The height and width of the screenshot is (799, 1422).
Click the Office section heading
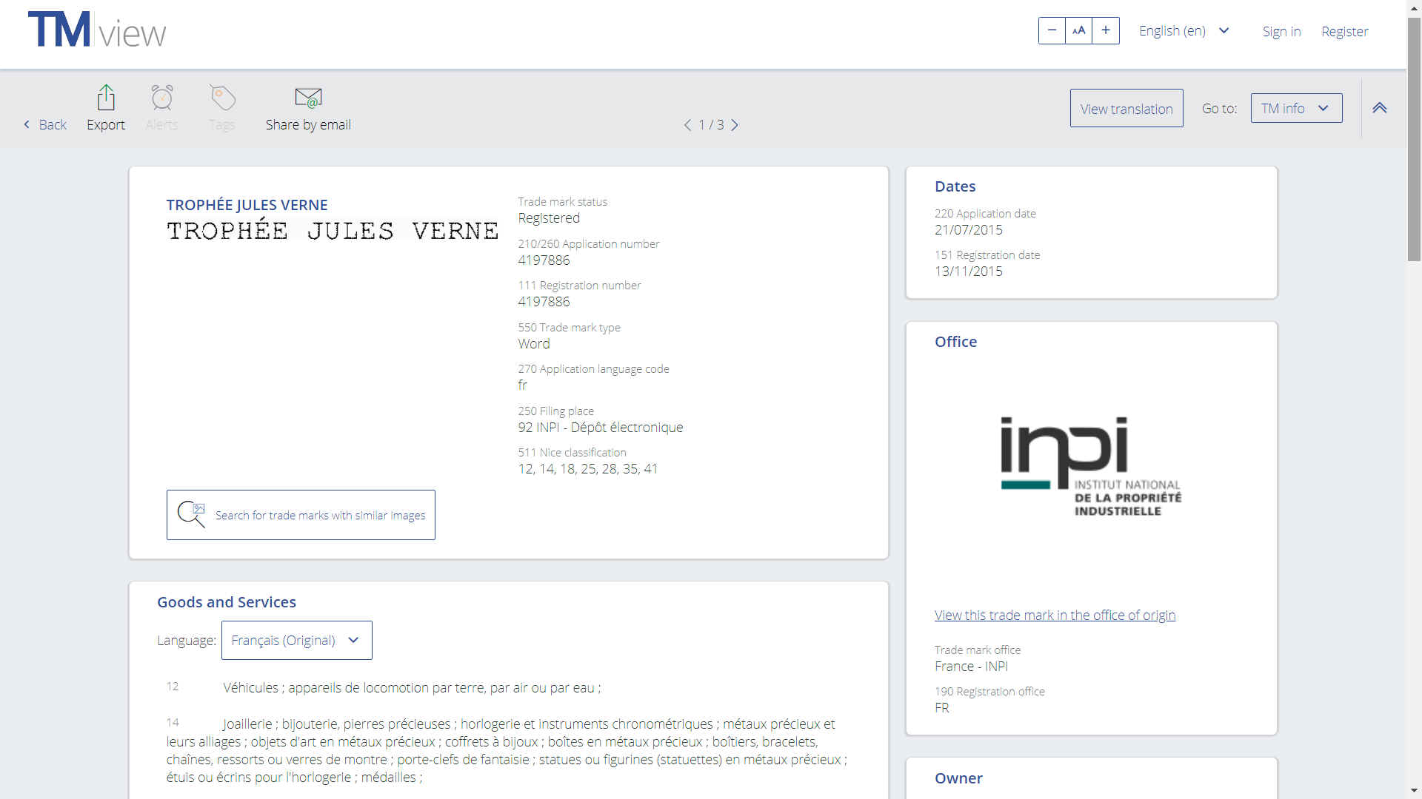click(x=955, y=342)
